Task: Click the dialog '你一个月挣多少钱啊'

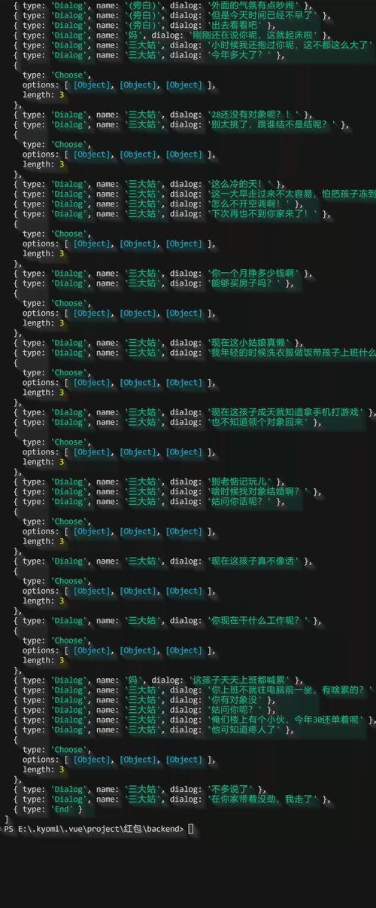Action: pos(254,274)
